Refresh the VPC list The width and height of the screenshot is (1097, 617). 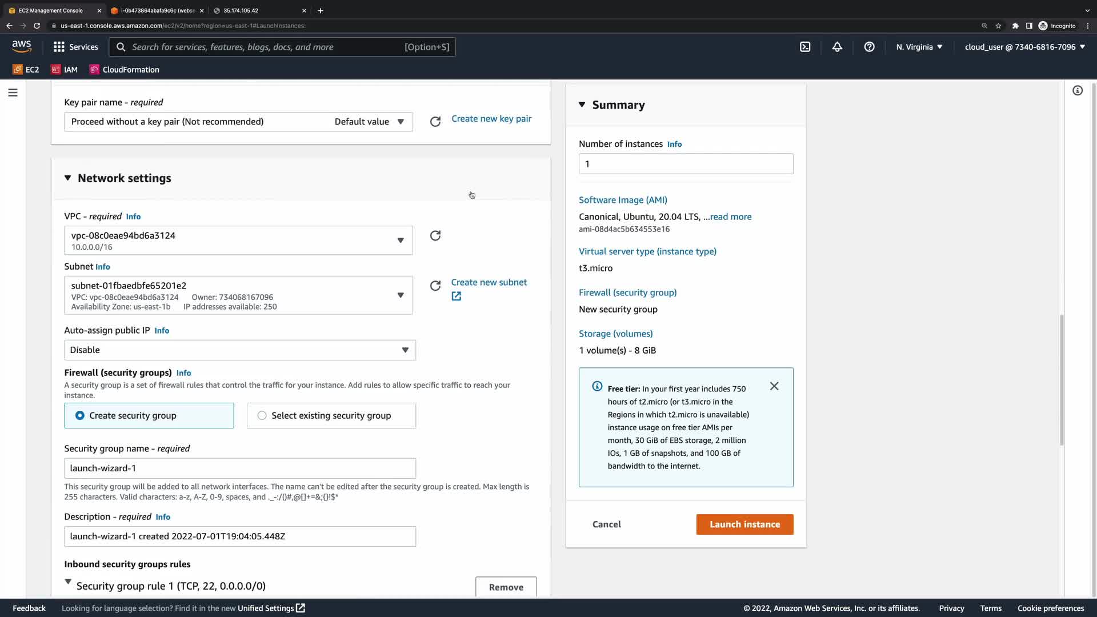(x=435, y=235)
